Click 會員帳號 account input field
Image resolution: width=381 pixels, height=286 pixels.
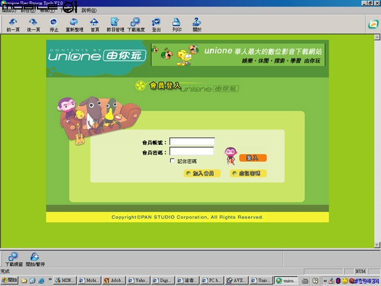(192, 142)
